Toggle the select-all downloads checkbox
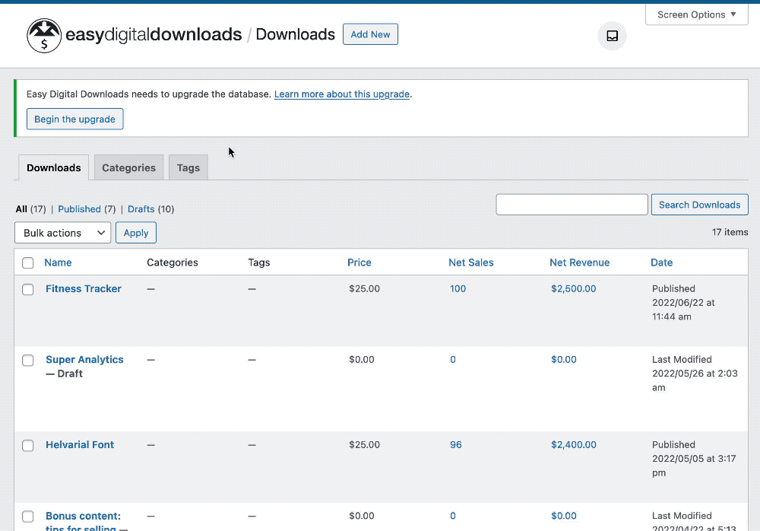760x531 pixels. 27,262
